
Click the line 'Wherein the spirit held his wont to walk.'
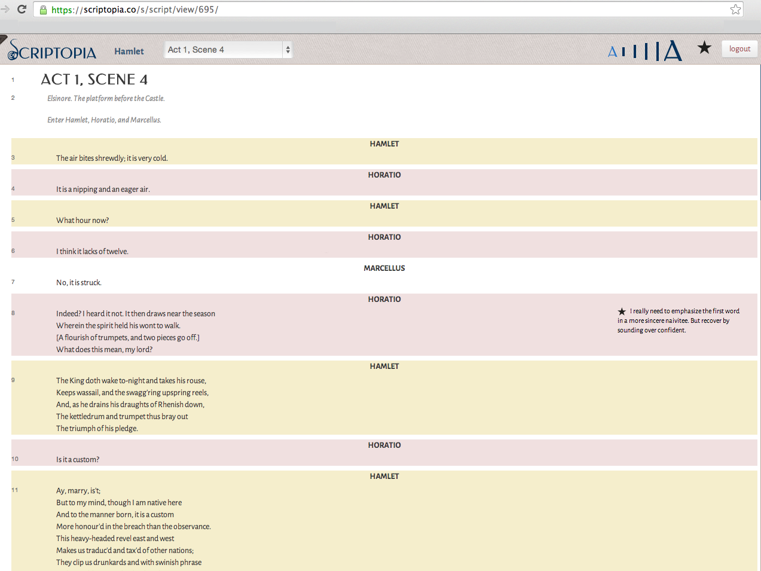tap(118, 326)
